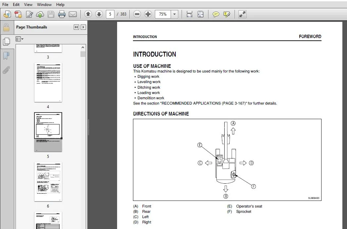Collapse the navigation pane with double-left arrows
This screenshot has height=229, width=347.
tap(76, 27)
